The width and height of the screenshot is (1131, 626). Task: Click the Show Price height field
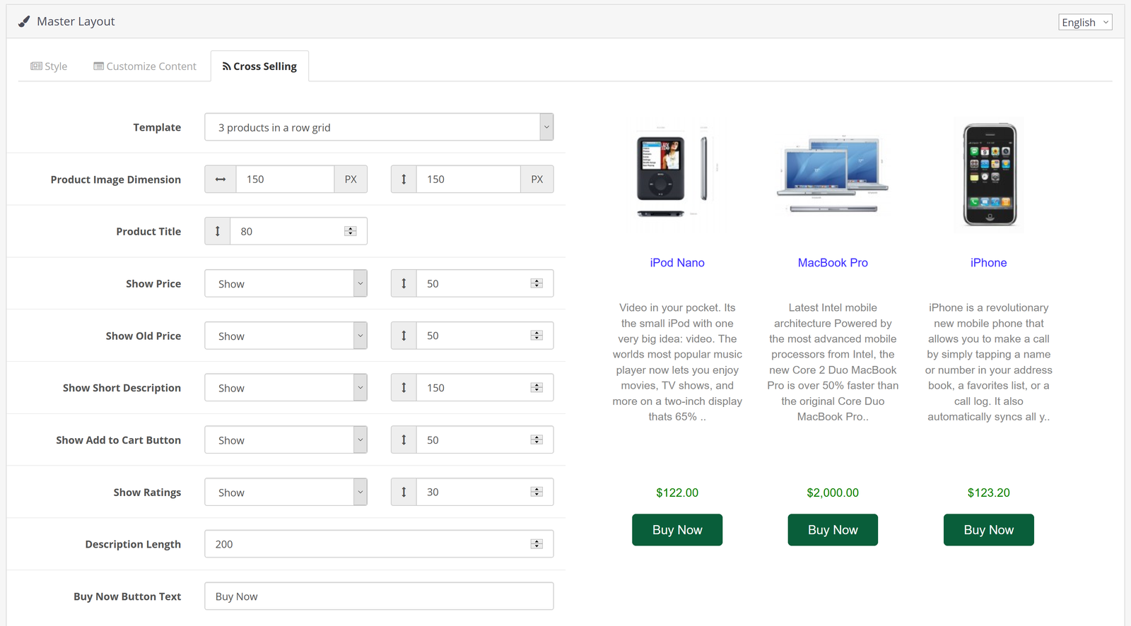click(x=485, y=283)
